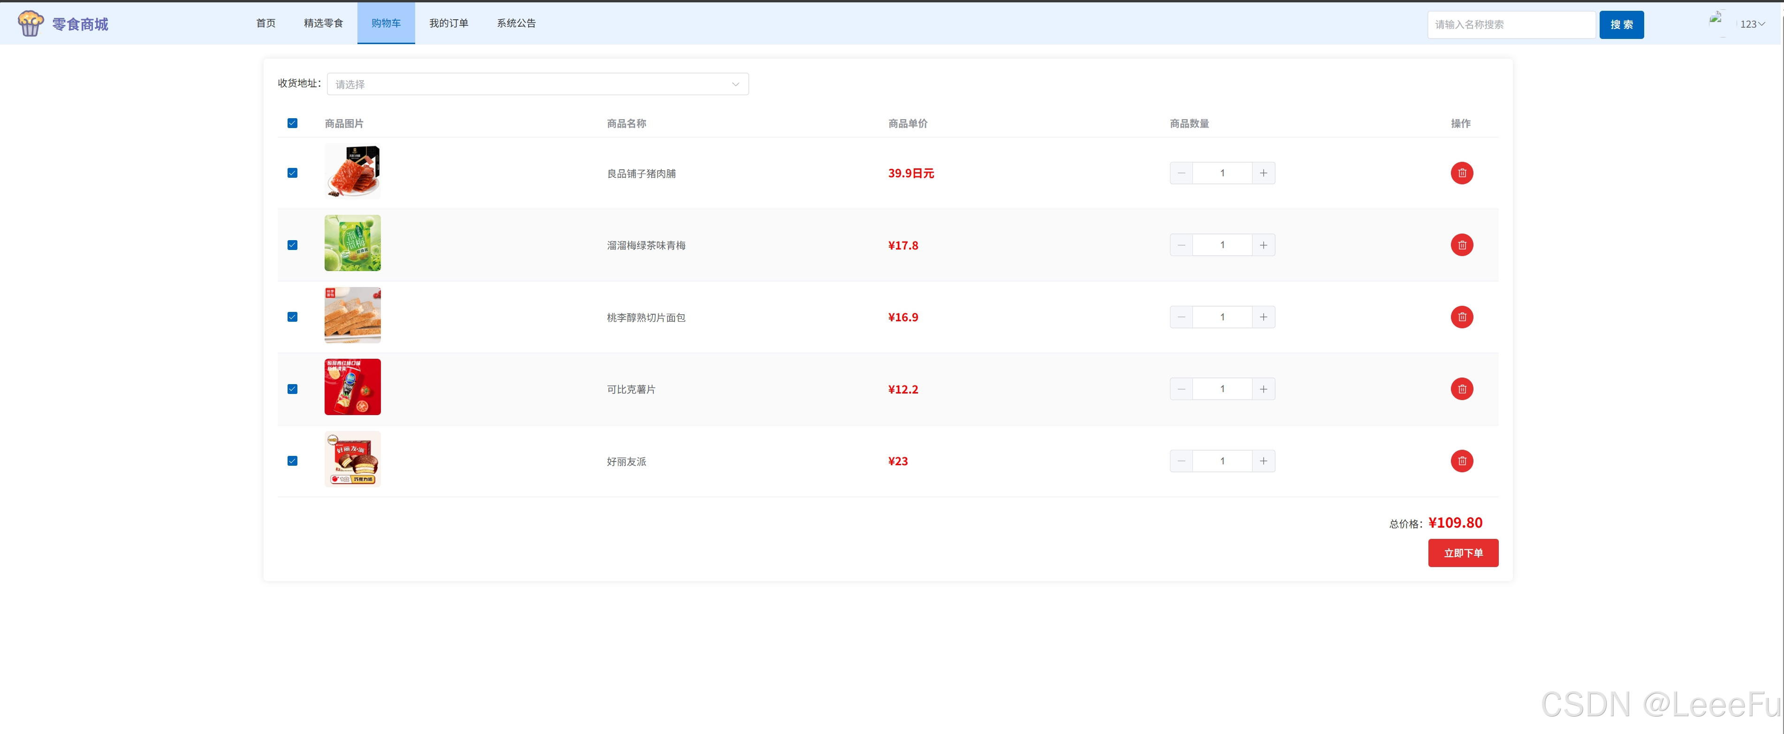Image resolution: width=1784 pixels, height=734 pixels.
Task: Uncheck the 溜溜梅绿茶味青梅 row checkbox
Action: (x=292, y=245)
